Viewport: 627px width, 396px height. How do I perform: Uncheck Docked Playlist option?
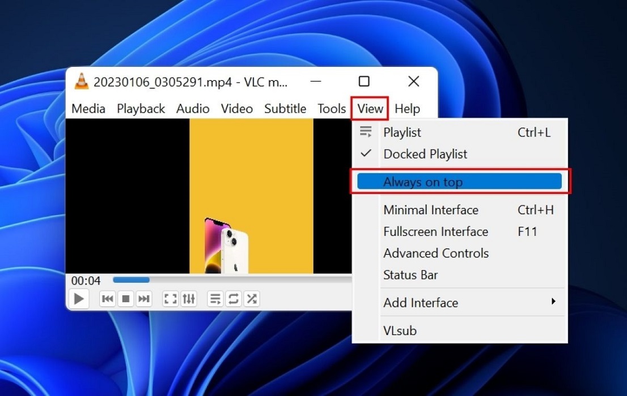pos(425,154)
